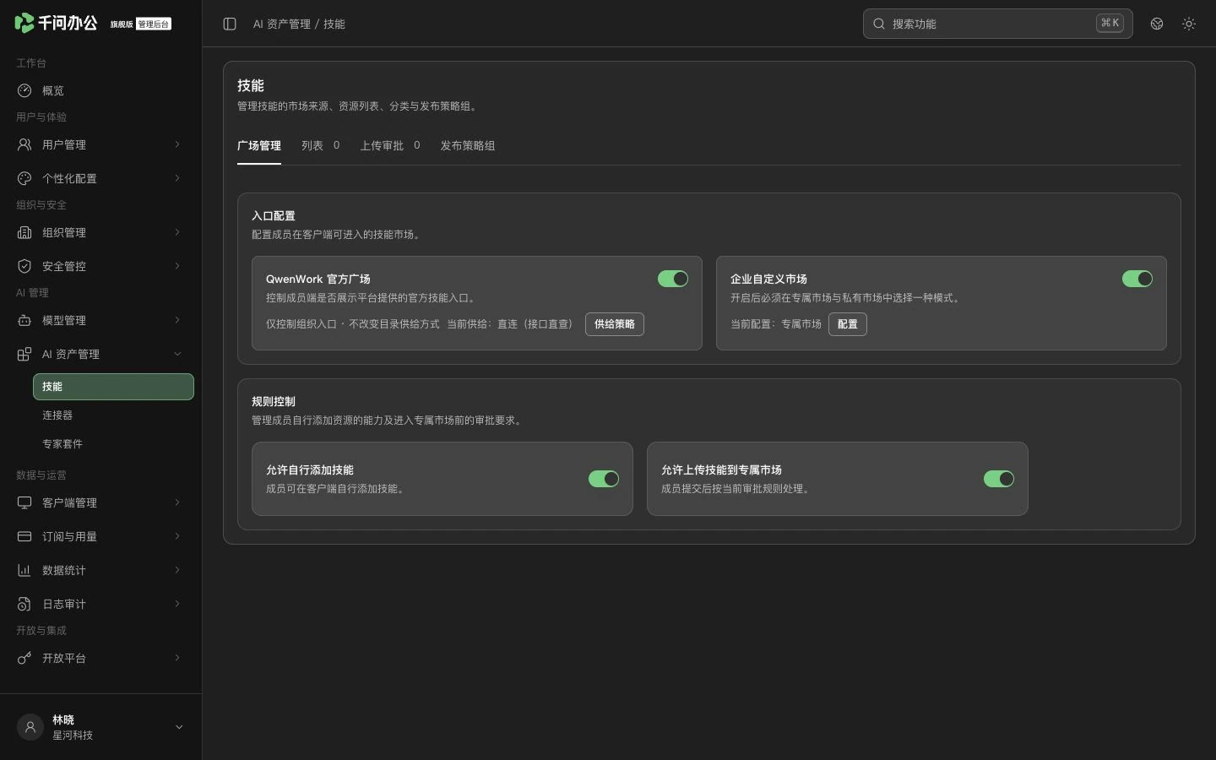Click the 用户管理 people icon
The width and height of the screenshot is (1216, 760).
coord(24,144)
